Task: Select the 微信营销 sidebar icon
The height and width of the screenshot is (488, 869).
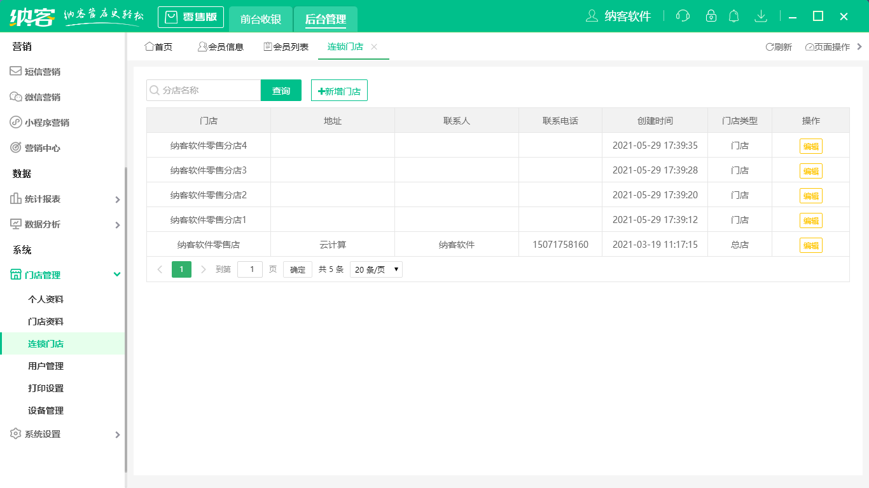Action: tap(15, 97)
